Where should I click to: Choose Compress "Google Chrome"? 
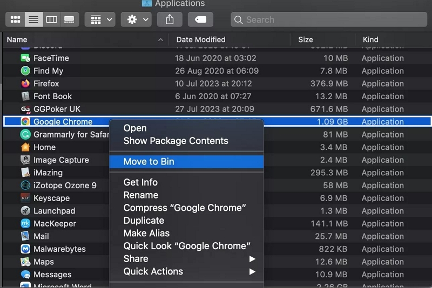click(186, 208)
